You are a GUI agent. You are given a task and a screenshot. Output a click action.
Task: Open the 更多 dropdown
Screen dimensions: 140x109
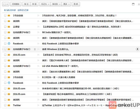(66, 4)
